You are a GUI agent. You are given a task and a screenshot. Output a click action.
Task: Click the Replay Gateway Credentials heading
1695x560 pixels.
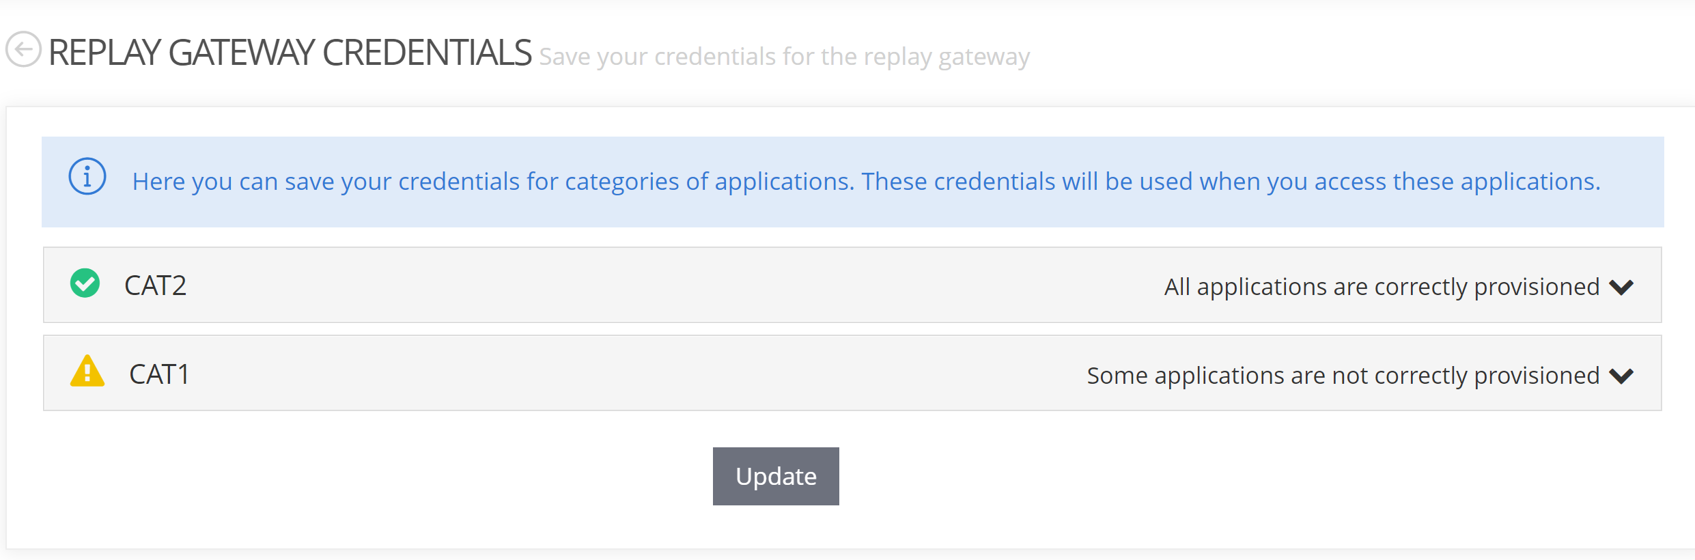(x=290, y=53)
